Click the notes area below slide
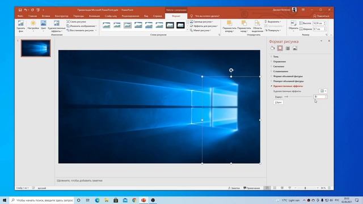 (x=161, y=180)
